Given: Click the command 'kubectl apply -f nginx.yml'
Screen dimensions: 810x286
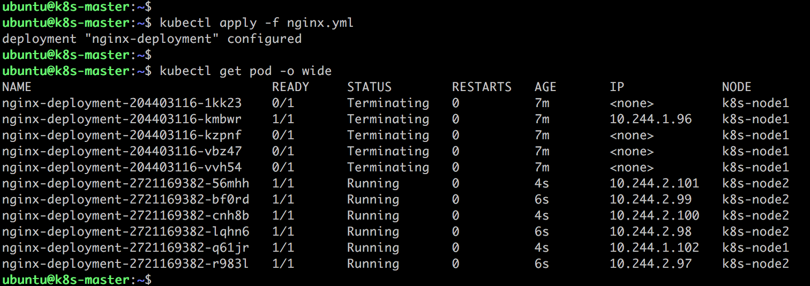Looking at the screenshot, I should click(x=257, y=23).
